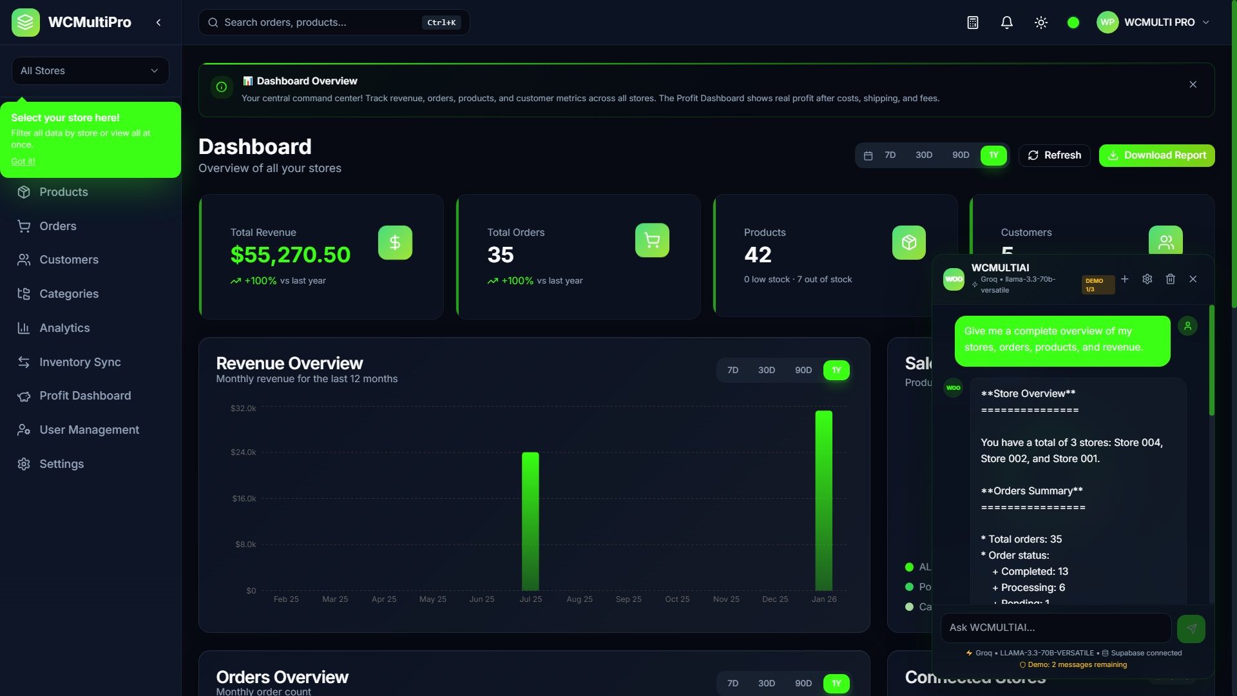Delete chat history with trash icon
This screenshot has width=1237, height=696.
click(x=1171, y=279)
